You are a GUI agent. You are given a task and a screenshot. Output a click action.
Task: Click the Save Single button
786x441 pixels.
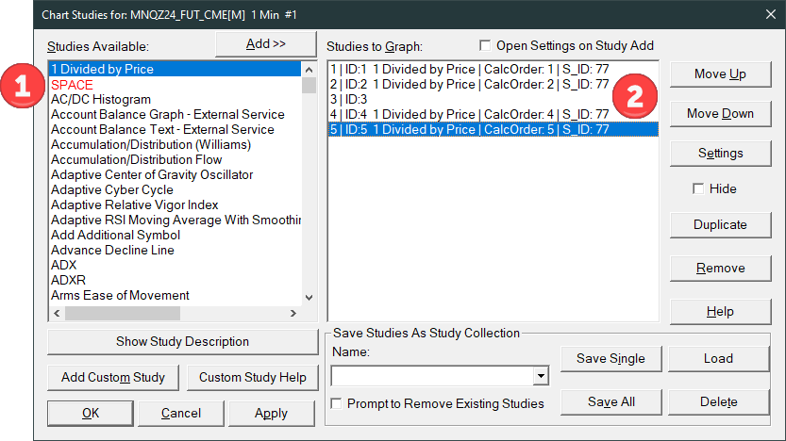pyautogui.click(x=610, y=358)
